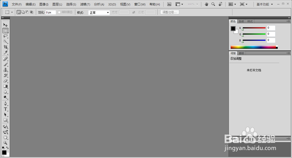Screen dimensions: 292x158
Task: Select the Crop tool
Action: pos(5,47)
